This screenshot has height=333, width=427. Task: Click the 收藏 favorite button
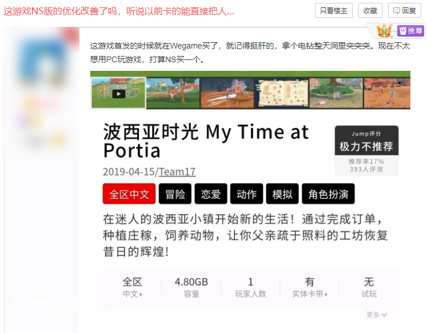[370, 10]
